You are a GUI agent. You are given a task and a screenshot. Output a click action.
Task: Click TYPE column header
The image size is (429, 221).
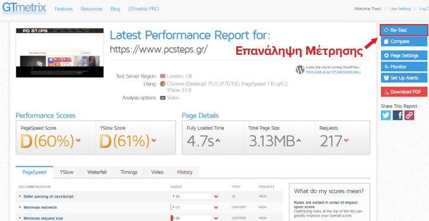pos(236,187)
